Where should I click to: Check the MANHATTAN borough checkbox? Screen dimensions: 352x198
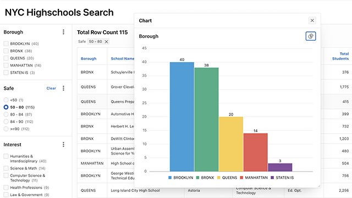click(x=6, y=65)
